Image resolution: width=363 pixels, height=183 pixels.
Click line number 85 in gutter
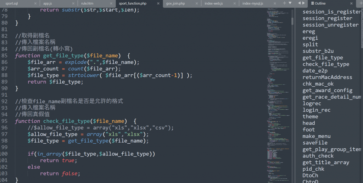4,56
